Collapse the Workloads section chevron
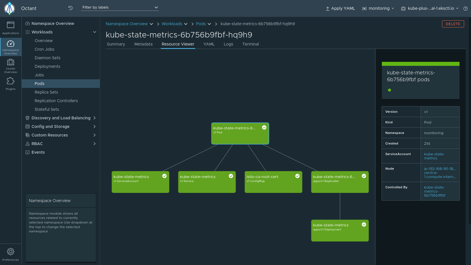The width and height of the screenshot is (471, 265). click(x=95, y=32)
